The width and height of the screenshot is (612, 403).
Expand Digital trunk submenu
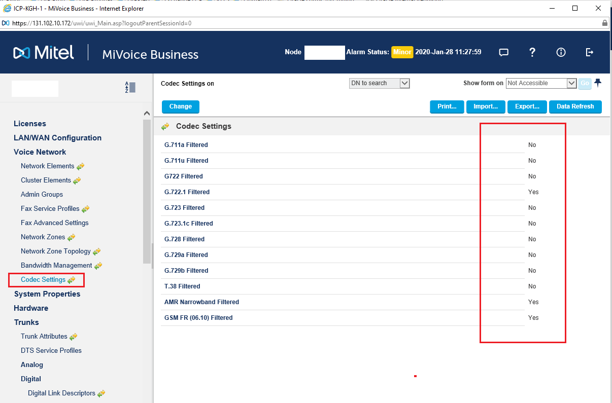pos(31,379)
